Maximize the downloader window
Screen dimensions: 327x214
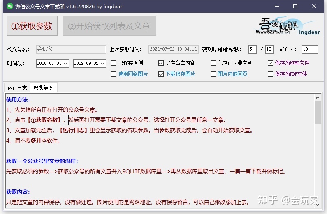(x=295, y=6)
